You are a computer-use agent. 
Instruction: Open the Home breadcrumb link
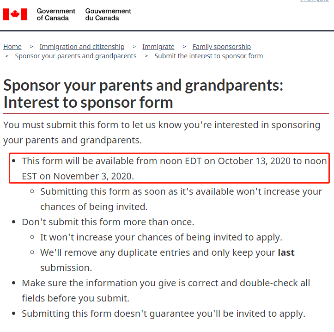pyautogui.click(x=12, y=47)
